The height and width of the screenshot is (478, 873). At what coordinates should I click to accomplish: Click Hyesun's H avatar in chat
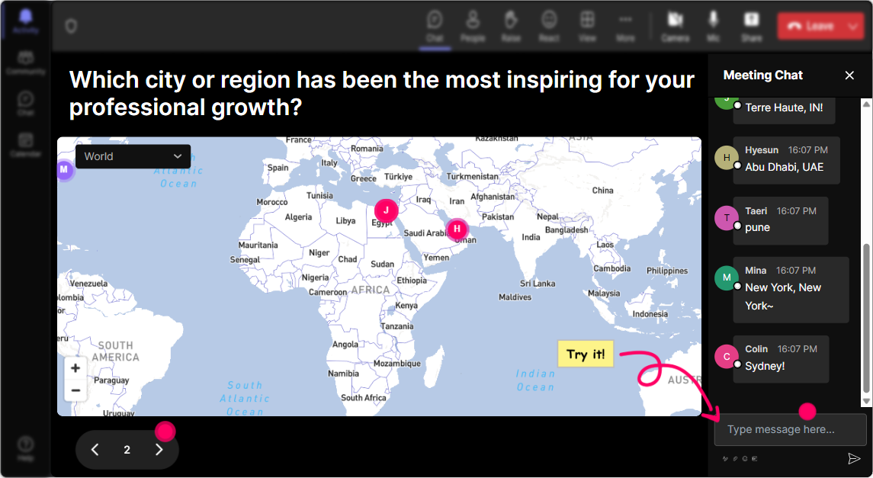(x=727, y=158)
